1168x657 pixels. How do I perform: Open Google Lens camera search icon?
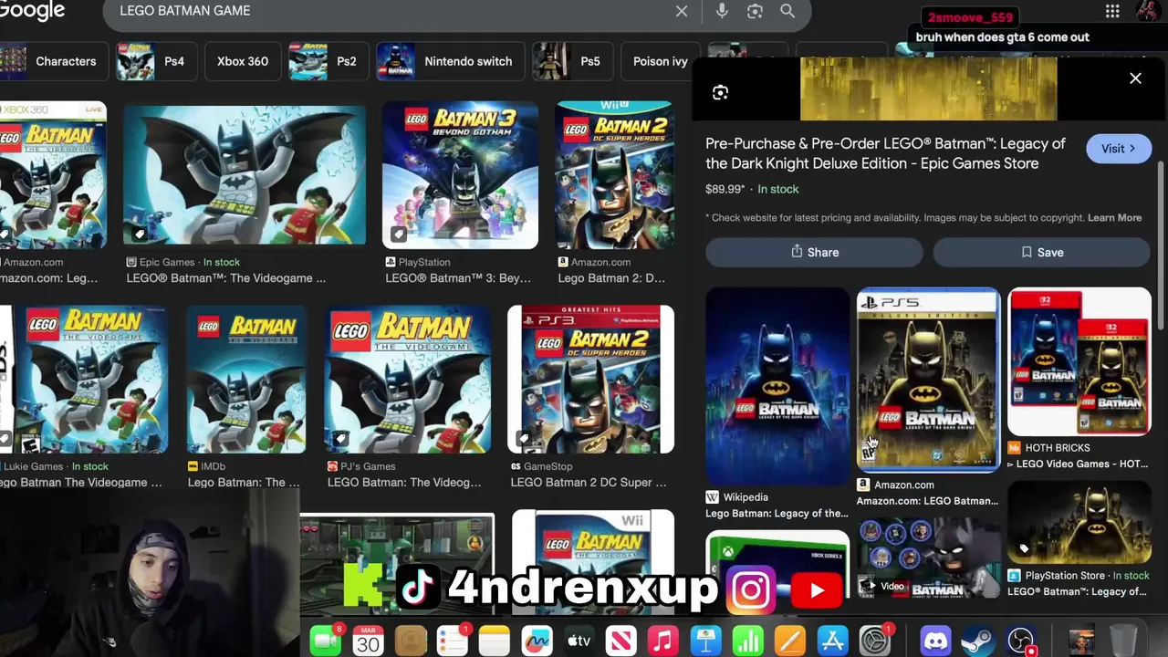pyautogui.click(x=755, y=11)
